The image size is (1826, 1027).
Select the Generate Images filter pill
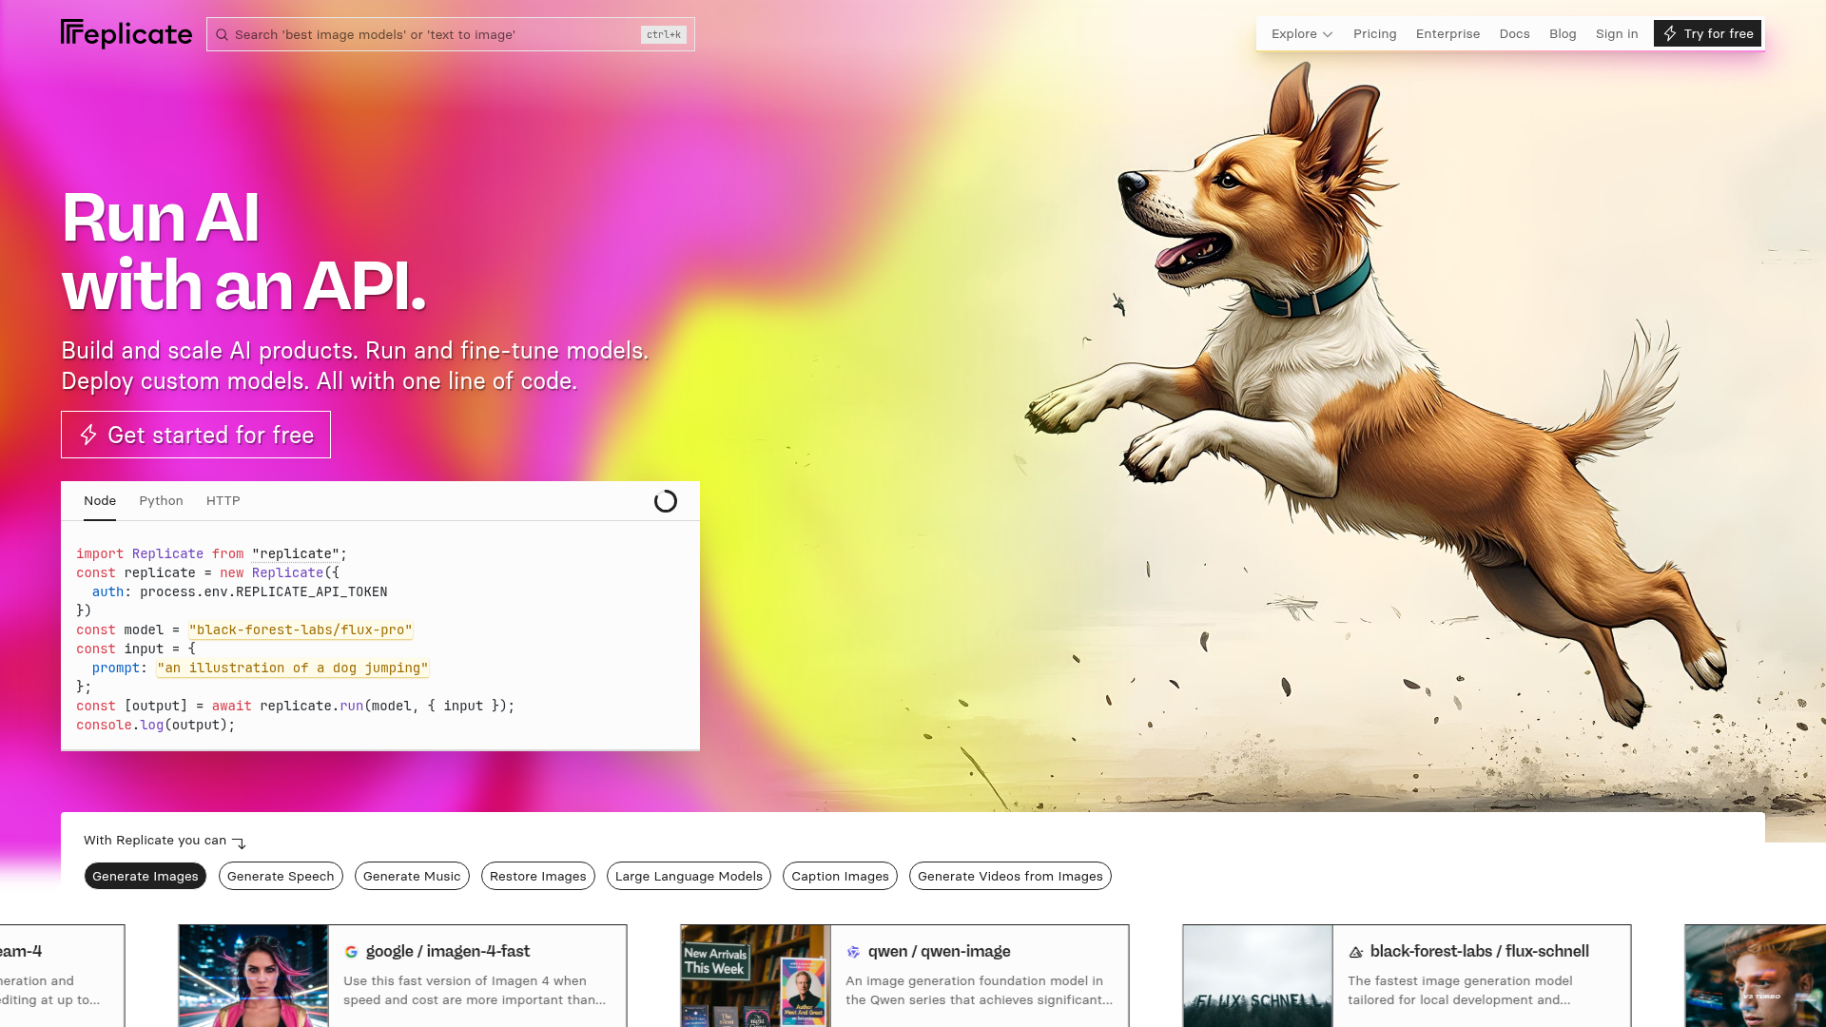[145, 877]
